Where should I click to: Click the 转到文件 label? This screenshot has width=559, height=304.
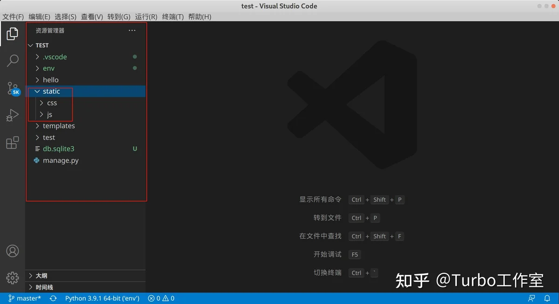pos(327,218)
